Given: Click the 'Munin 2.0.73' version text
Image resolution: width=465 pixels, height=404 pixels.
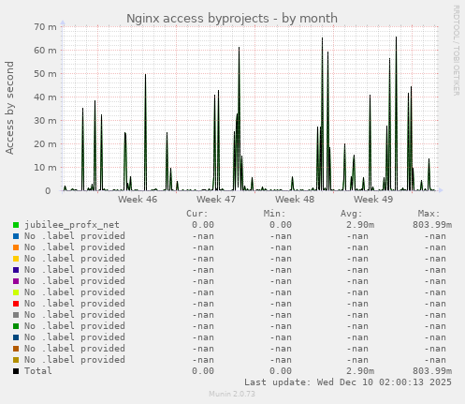Looking at the screenshot, I should (x=232, y=394).
